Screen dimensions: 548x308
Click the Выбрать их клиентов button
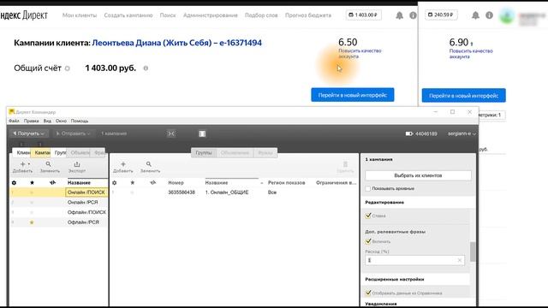point(418,175)
